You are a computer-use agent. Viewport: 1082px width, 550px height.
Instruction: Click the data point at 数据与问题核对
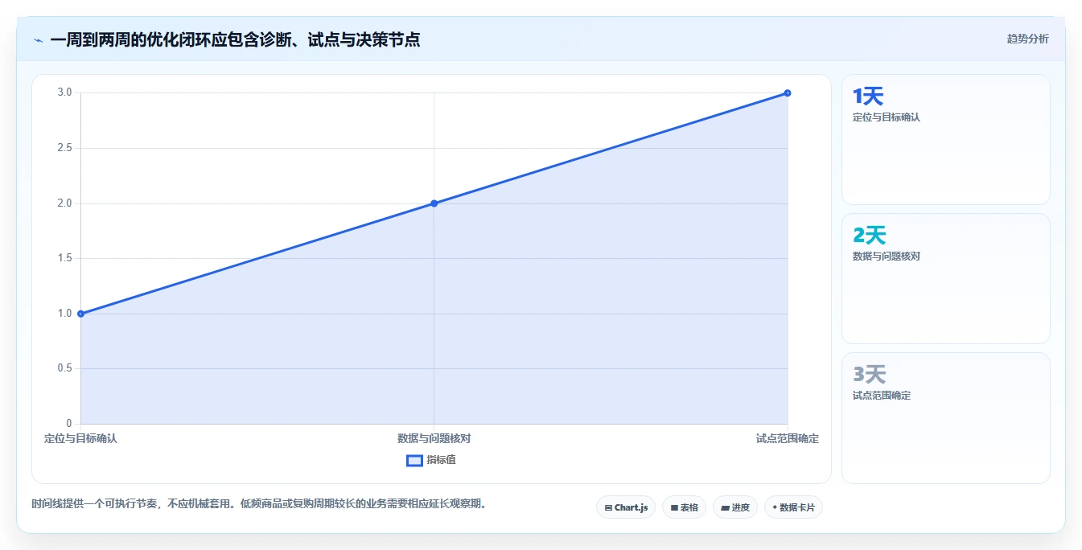pos(434,203)
